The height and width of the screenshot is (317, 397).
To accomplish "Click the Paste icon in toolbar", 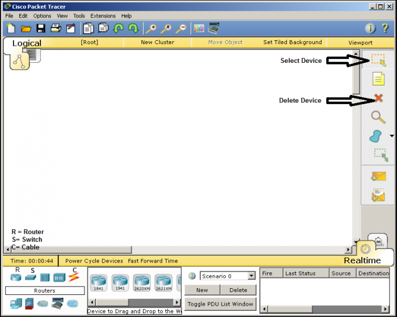I will pos(103,28).
